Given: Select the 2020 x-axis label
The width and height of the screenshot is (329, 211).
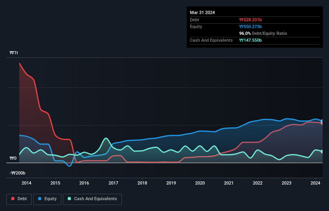Looking at the screenshot, I should pos(200,183).
